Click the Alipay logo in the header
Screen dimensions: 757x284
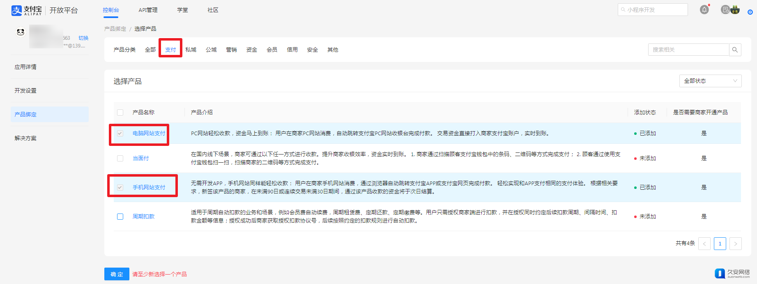coord(26,10)
